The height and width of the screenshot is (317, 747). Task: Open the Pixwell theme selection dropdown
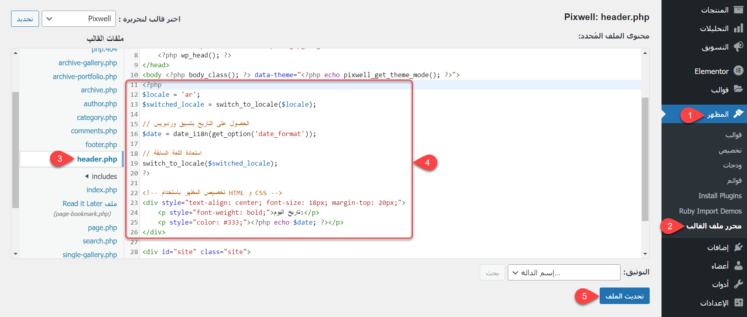click(79, 18)
